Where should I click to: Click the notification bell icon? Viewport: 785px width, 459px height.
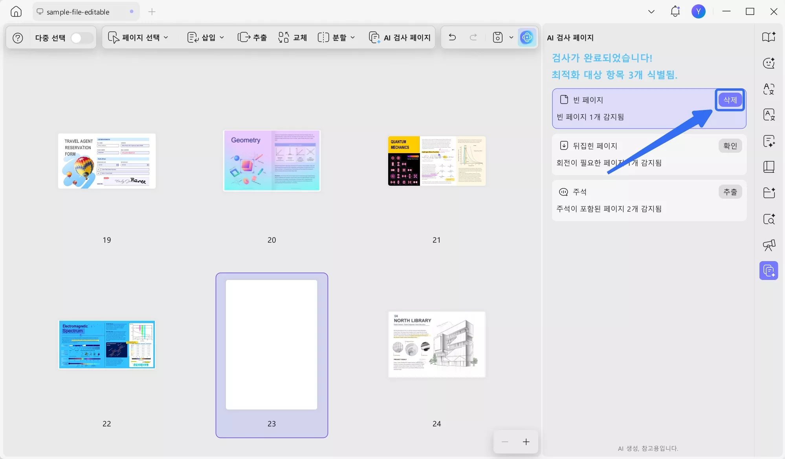675,11
